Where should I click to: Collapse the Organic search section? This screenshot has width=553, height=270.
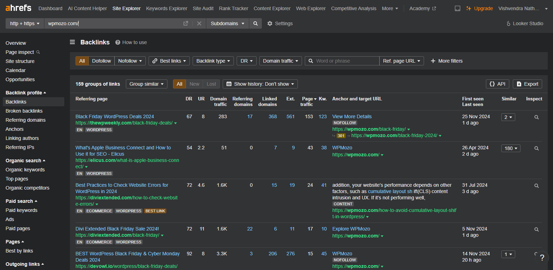(x=26, y=161)
